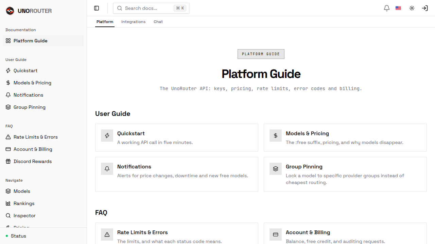Click the green status dot indicator
435x244 pixels.
(7, 236)
